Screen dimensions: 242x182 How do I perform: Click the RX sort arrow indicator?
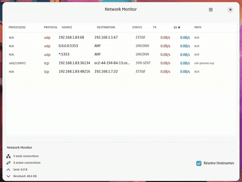click(179, 28)
